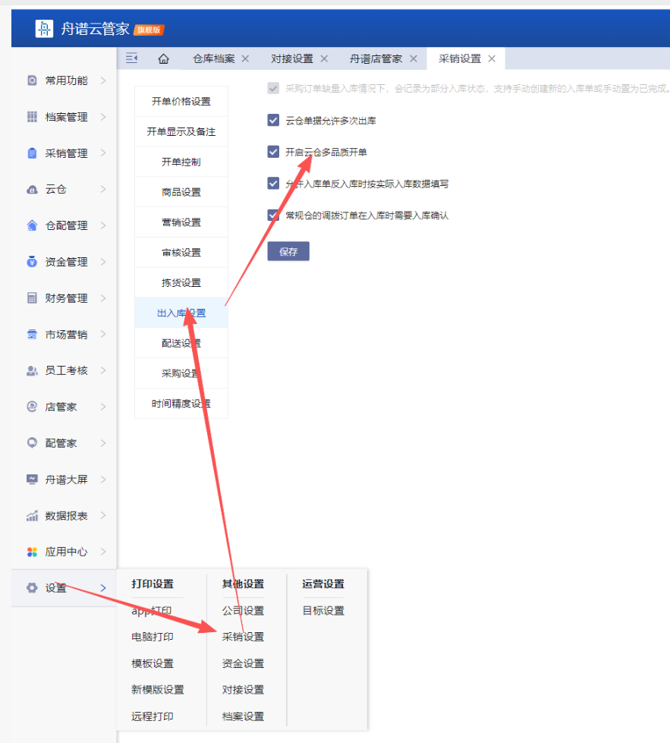Viewport: 670px width, 743px height.
Task: Click the 应用中心 colorful grid icon
Action: click(x=32, y=552)
